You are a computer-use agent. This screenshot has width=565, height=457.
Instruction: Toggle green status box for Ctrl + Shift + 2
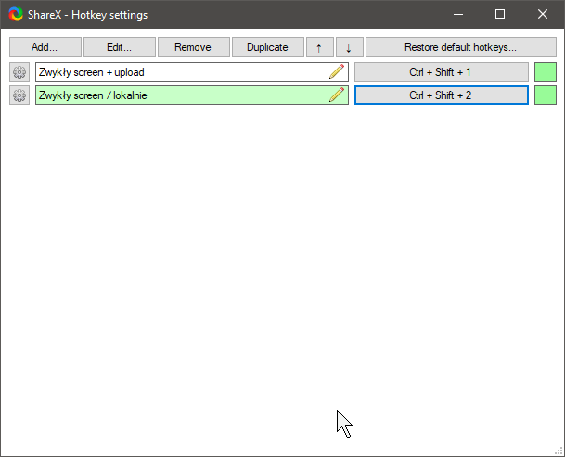click(x=546, y=95)
